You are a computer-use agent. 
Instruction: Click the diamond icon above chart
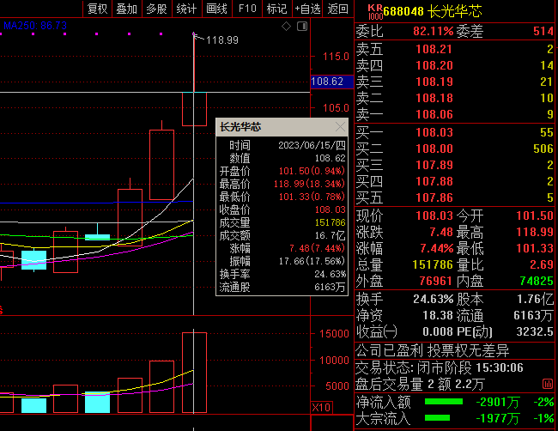coord(286,27)
